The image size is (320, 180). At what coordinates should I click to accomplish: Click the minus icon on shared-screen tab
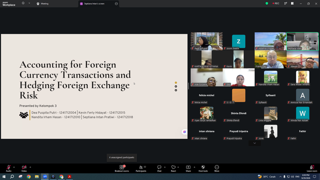pos(116,3)
